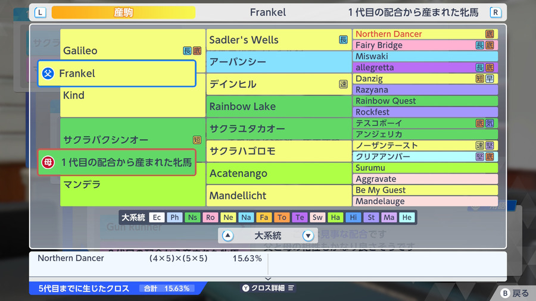Select the Frankel header tab

click(x=267, y=12)
